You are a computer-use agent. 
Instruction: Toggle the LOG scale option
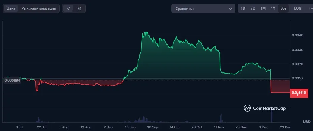297,8
